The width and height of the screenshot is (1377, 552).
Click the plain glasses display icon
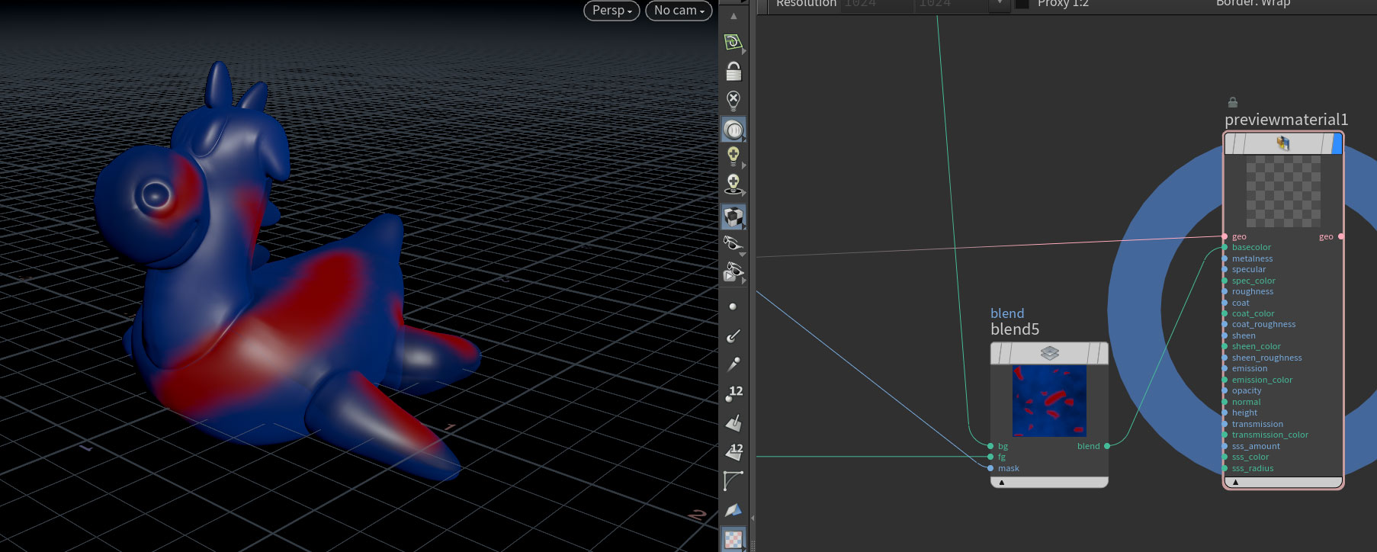click(x=733, y=244)
